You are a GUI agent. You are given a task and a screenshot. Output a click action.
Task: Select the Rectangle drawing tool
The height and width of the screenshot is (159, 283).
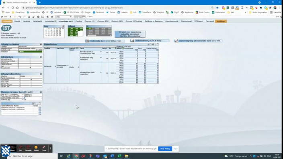28,148
